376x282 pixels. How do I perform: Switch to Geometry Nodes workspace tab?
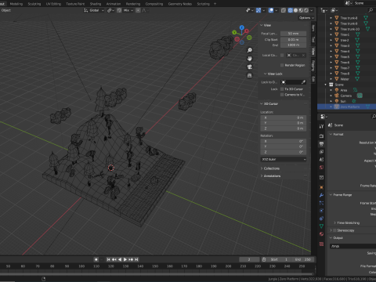[180, 4]
